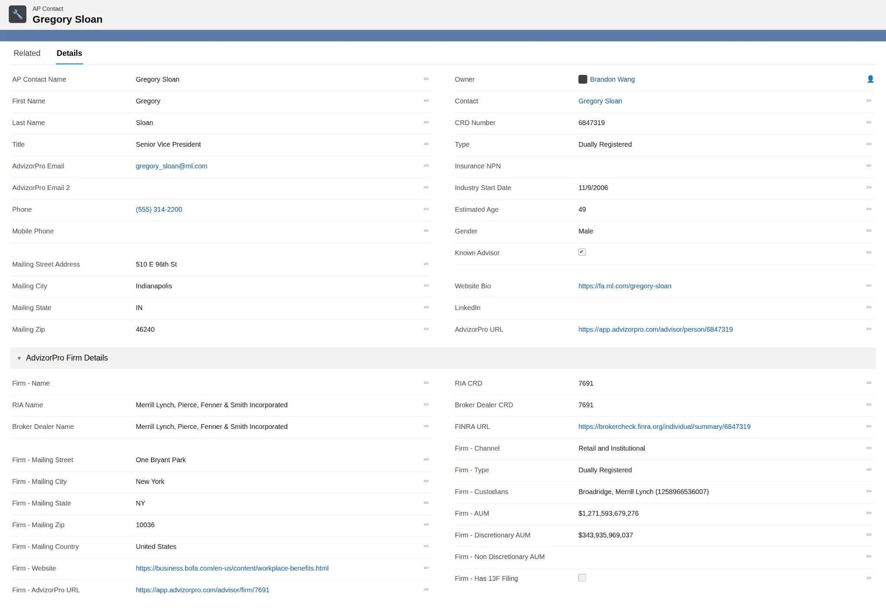The width and height of the screenshot is (886, 612).
Task: Edit Mailing City pencil icon
Action: click(x=426, y=286)
